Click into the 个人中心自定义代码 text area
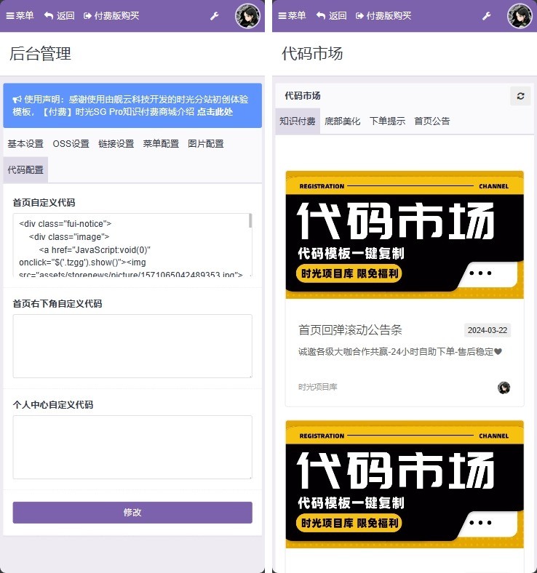The height and width of the screenshot is (573, 537). pyautogui.click(x=132, y=447)
